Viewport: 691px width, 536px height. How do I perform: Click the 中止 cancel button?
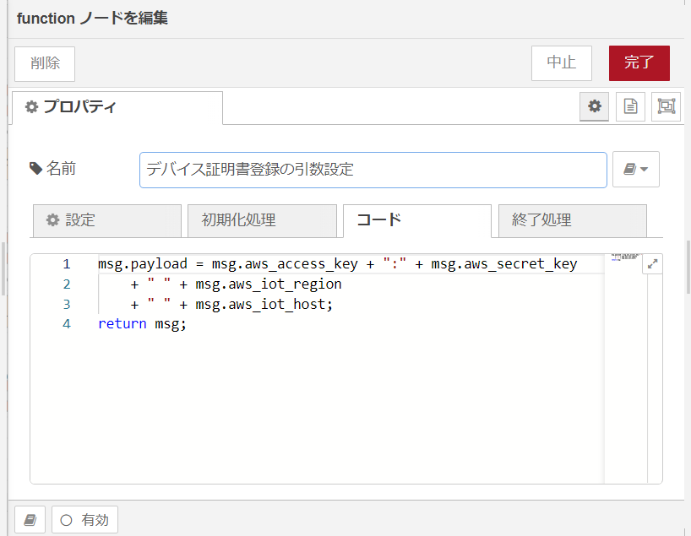pos(562,63)
